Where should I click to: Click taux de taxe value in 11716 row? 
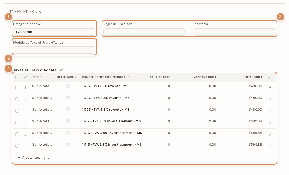pyautogui.click(x=169, y=133)
